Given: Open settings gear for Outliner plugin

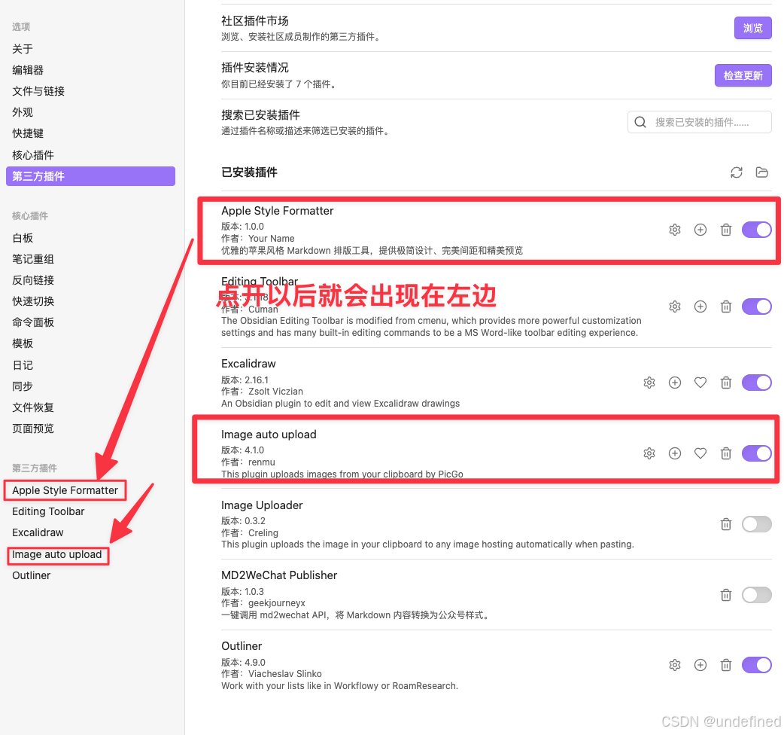Looking at the screenshot, I should pyautogui.click(x=675, y=665).
